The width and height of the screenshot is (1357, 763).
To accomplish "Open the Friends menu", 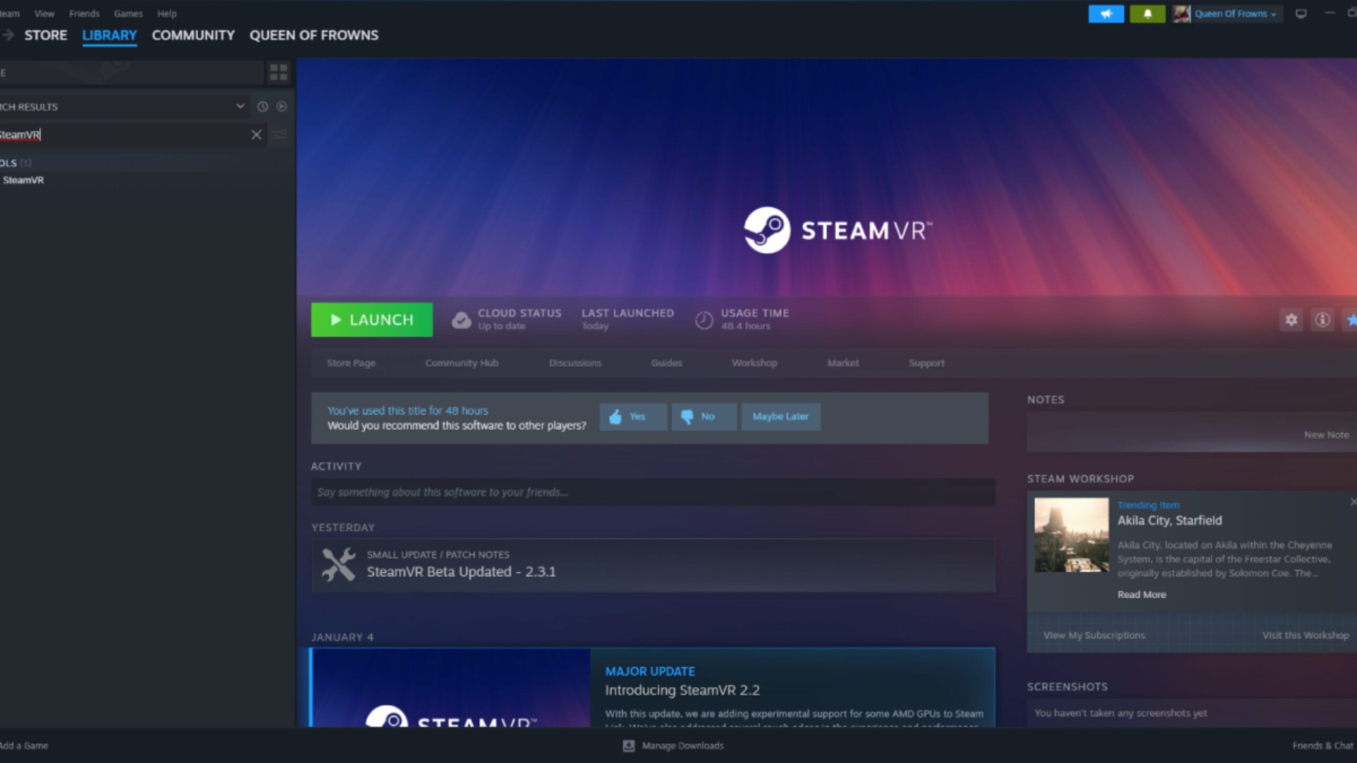I will pyautogui.click(x=84, y=14).
